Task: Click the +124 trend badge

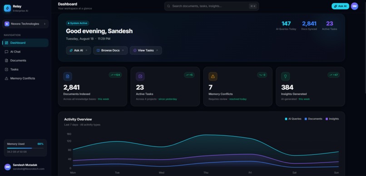Action: pyautogui.click(x=115, y=75)
